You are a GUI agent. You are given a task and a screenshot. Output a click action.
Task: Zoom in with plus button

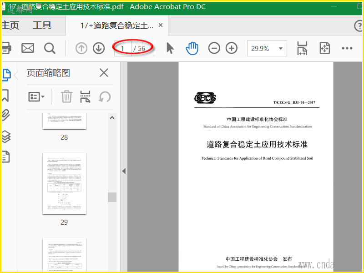(x=232, y=48)
